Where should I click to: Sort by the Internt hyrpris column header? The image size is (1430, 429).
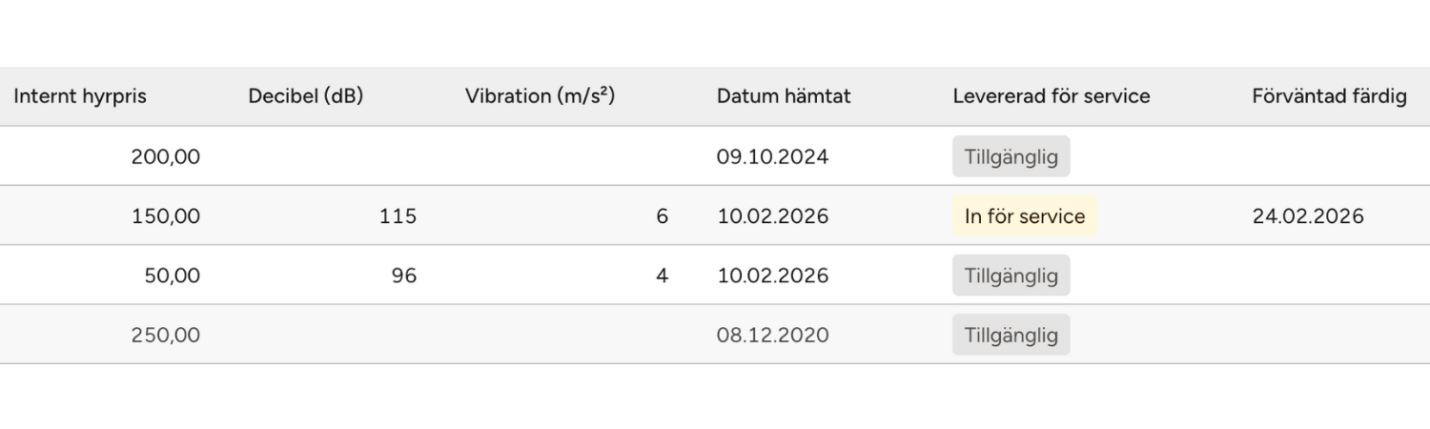80,96
